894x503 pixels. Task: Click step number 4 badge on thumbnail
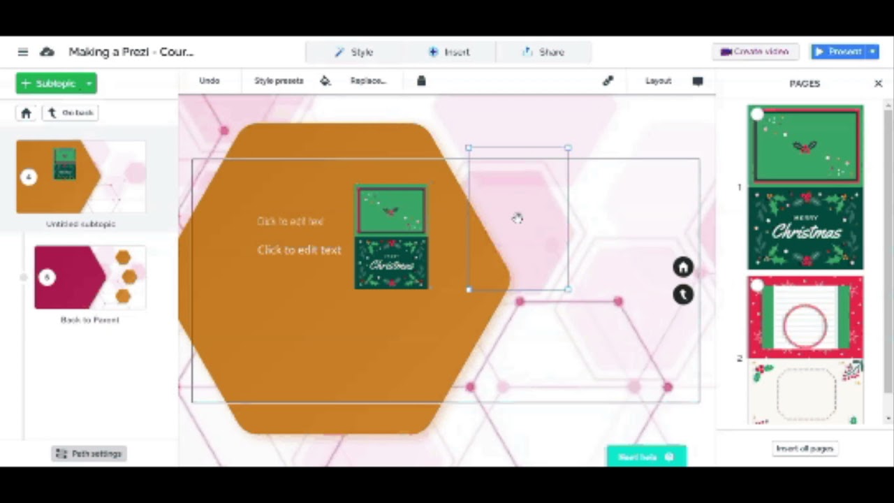(29, 177)
